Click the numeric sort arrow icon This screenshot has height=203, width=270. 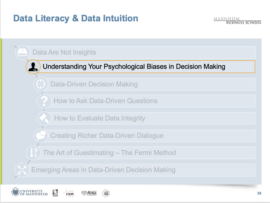pyautogui.click(x=33, y=153)
